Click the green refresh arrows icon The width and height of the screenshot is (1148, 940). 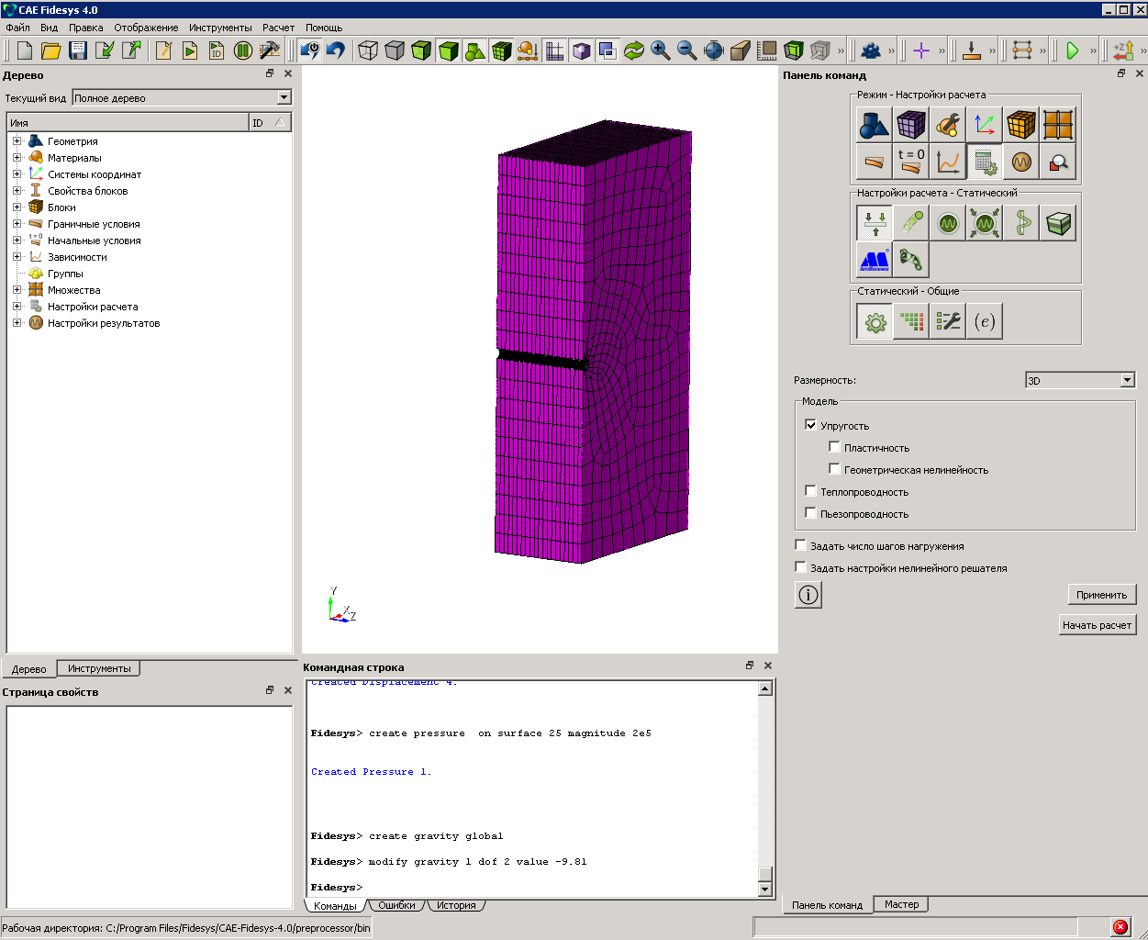click(634, 50)
